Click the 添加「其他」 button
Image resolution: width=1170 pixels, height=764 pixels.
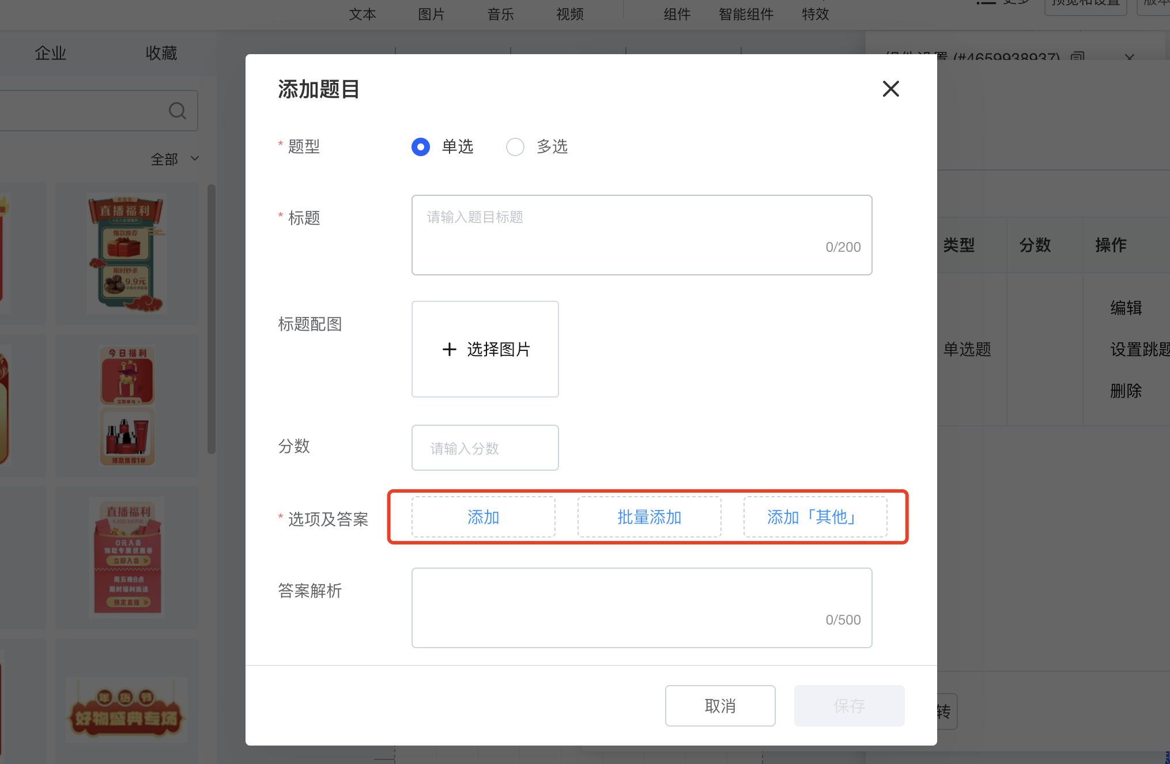point(815,517)
